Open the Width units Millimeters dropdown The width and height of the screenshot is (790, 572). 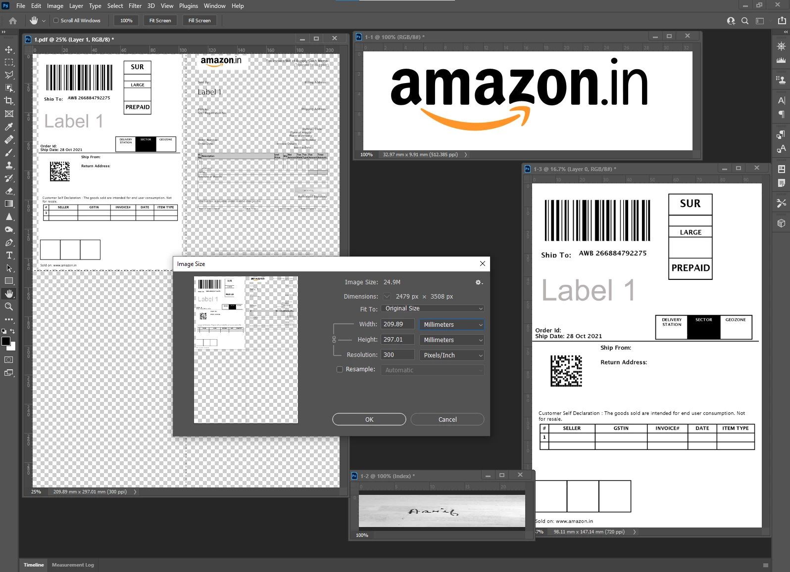click(x=451, y=325)
